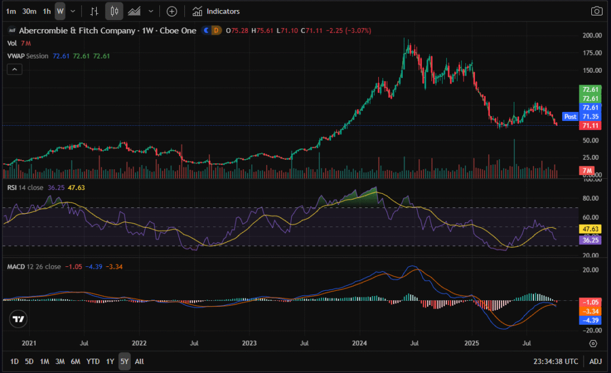Collapse the indicator legend chevron

15,69
